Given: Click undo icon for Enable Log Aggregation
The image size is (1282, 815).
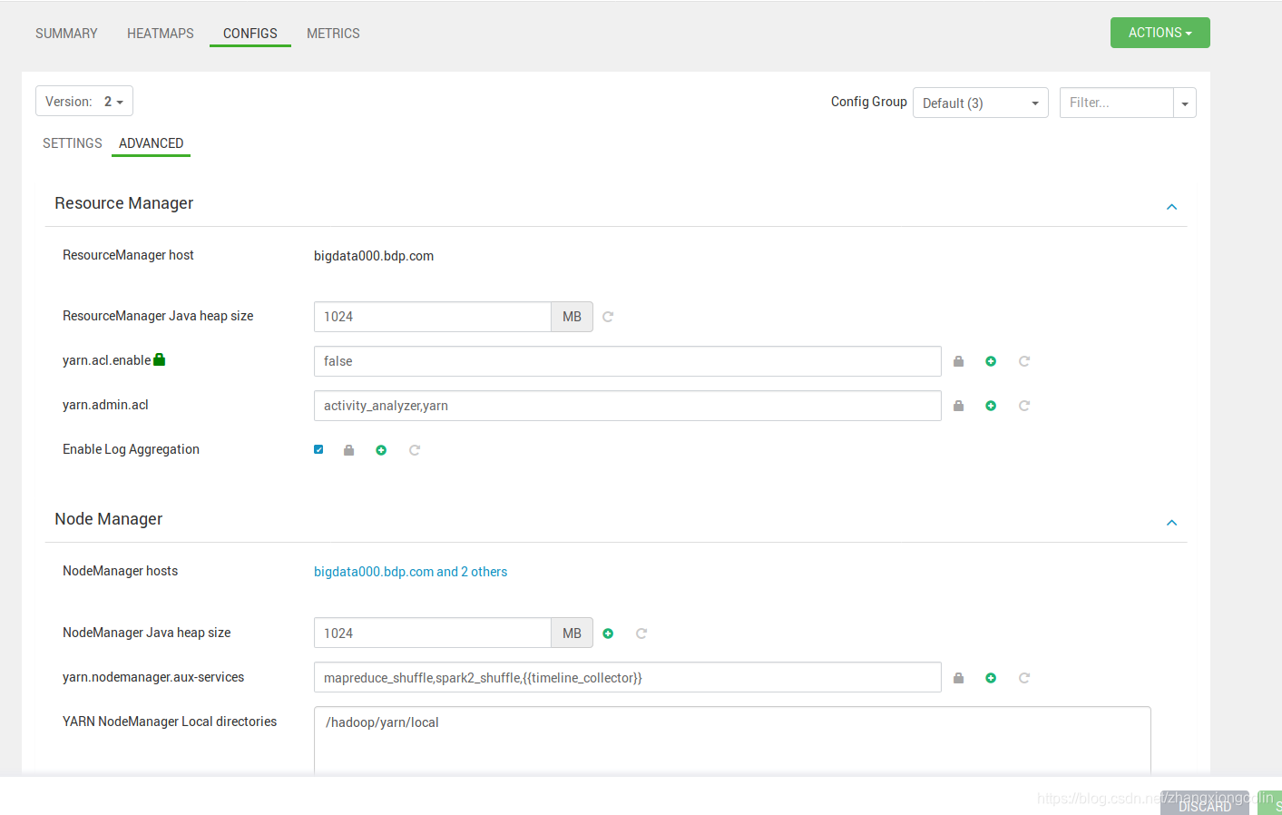Looking at the screenshot, I should pyautogui.click(x=415, y=450).
